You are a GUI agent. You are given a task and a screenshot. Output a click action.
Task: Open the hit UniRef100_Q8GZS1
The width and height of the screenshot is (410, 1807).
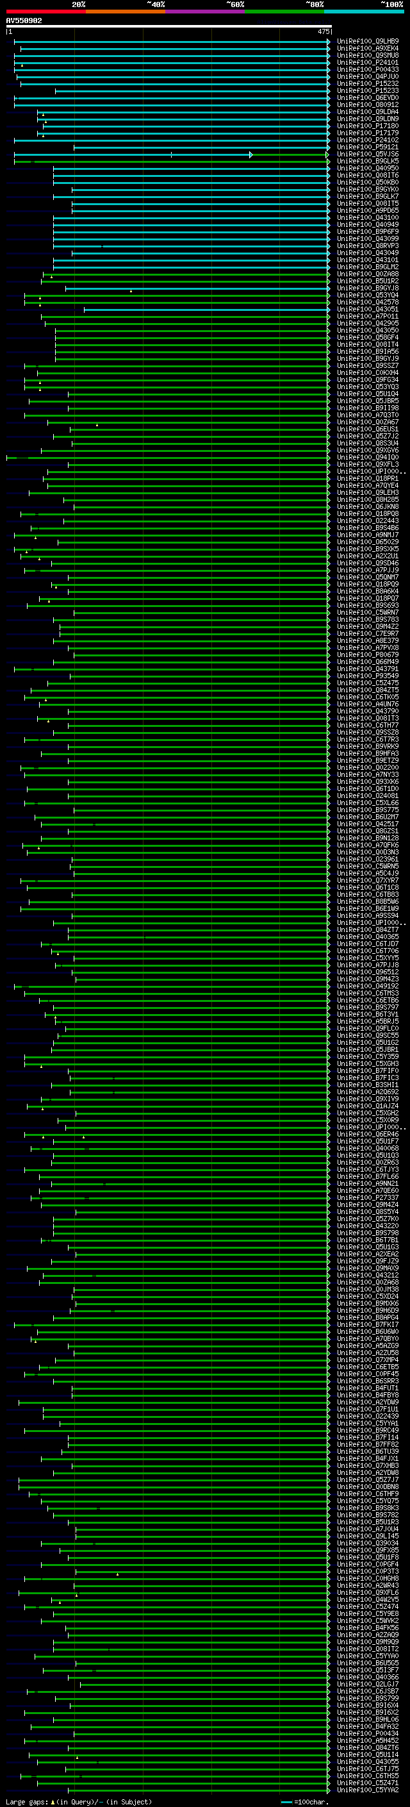[x=367, y=831]
